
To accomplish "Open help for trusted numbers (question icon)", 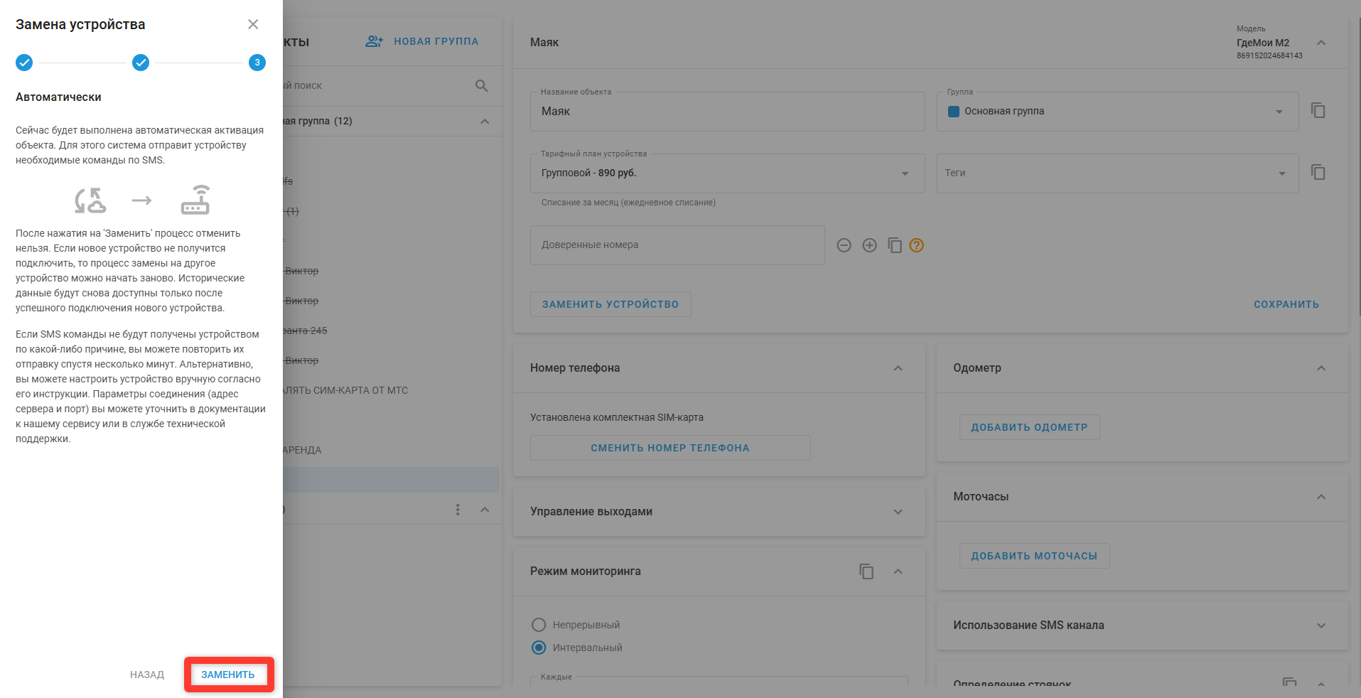I will (x=917, y=245).
